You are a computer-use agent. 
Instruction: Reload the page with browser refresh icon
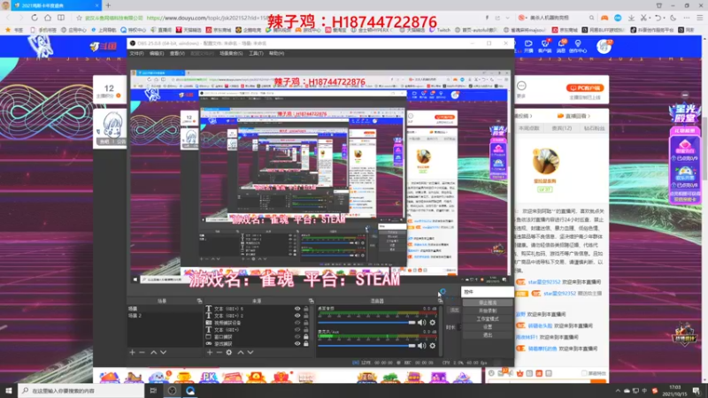(x=35, y=18)
